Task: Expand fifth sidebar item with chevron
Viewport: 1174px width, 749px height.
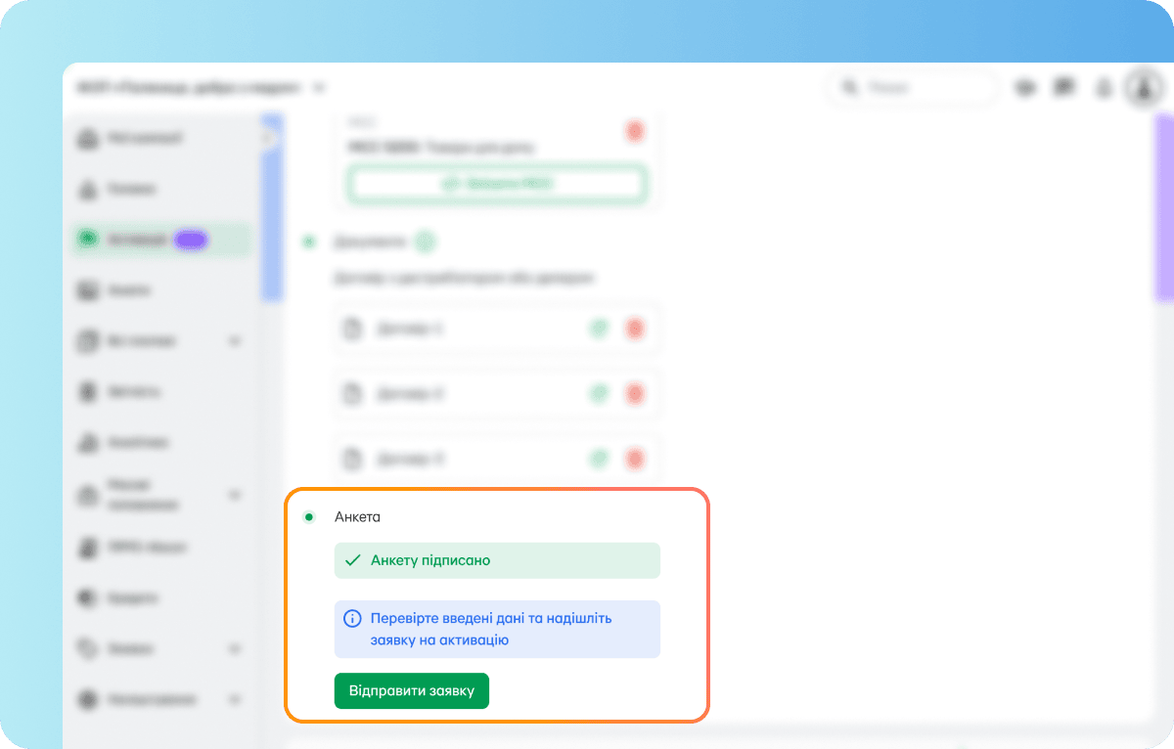Action: tap(234, 341)
